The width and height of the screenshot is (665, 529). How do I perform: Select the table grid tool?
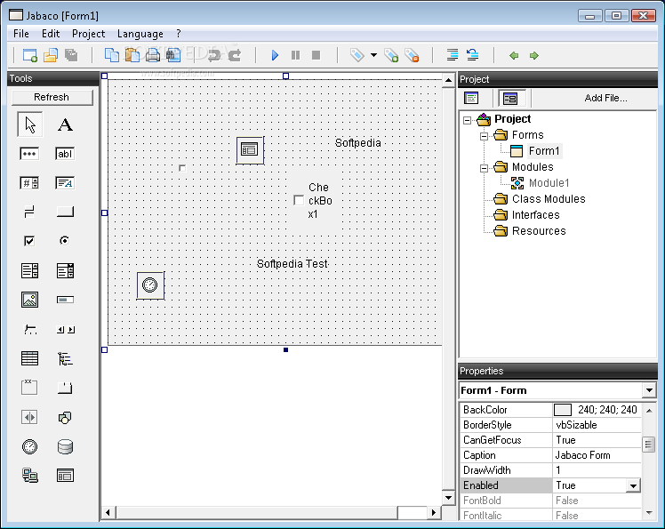point(29,358)
